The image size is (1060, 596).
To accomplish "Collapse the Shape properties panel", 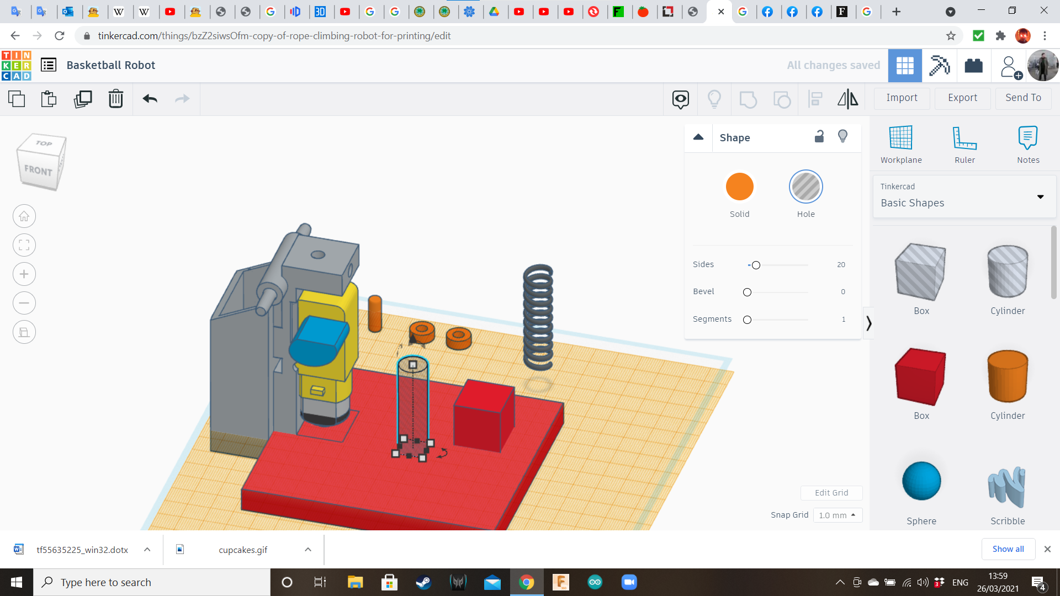I will pos(698,137).
